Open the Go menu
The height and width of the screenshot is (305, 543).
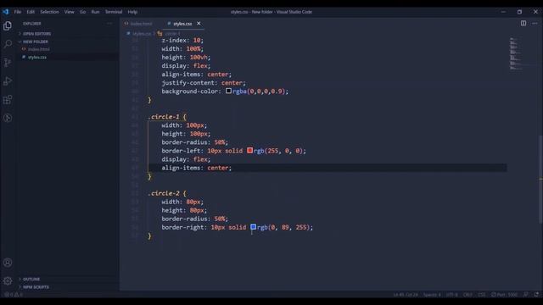point(82,12)
